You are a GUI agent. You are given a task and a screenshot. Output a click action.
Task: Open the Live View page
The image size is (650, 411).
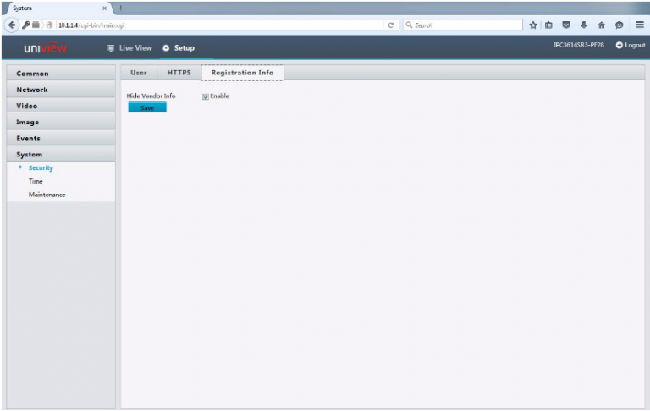pos(129,48)
